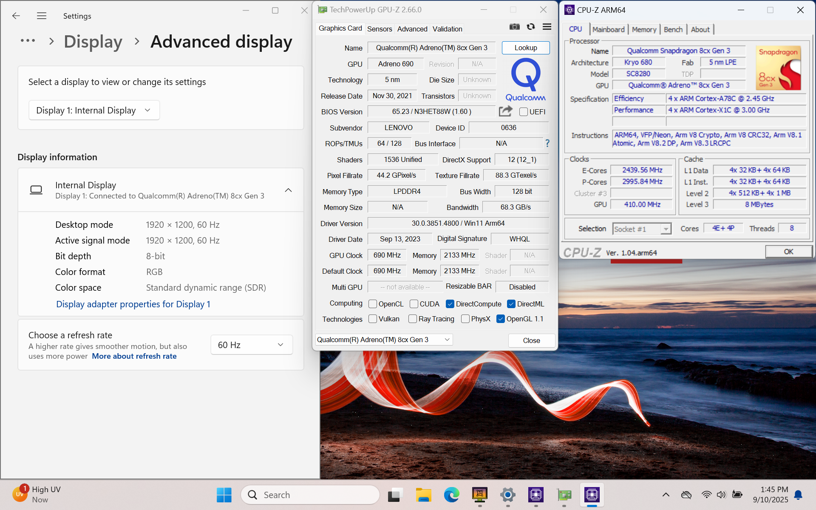
Task: Open the 60 Hz refresh rate dropdown
Action: coord(252,345)
